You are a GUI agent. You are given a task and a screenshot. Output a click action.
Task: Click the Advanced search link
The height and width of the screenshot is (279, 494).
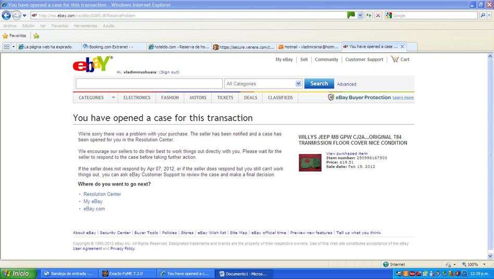click(x=347, y=84)
